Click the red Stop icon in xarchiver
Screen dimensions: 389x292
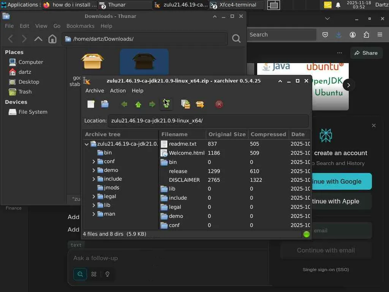(x=219, y=104)
